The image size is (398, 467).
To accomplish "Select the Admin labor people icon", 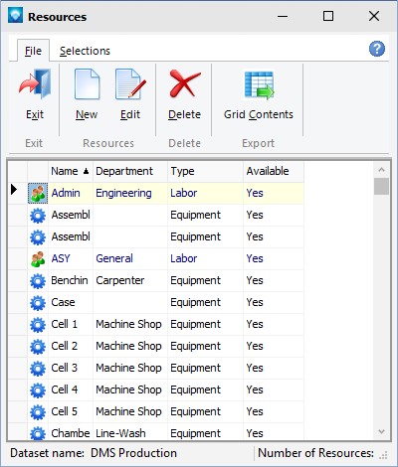I will [x=38, y=193].
